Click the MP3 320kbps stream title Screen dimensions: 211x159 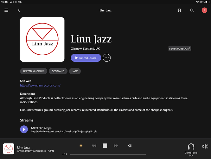[x=41, y=128]
